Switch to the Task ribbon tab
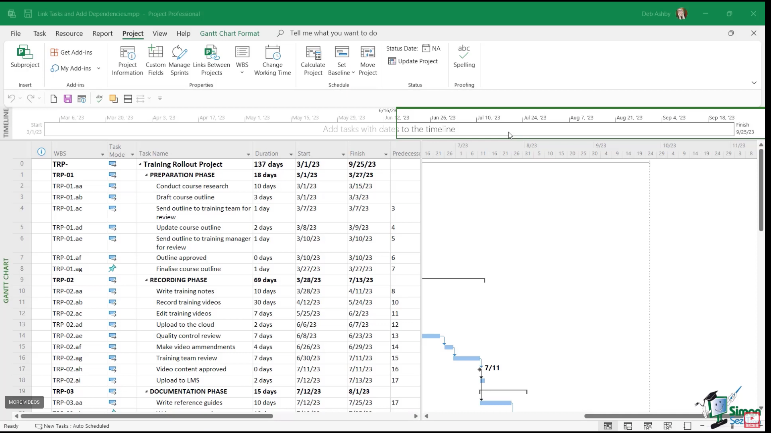The height and width of the screenshot is (433, 771). pyautogui.click(x=39, y=33)
